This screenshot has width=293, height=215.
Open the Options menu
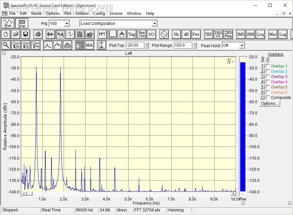click(x=53, y=13)
